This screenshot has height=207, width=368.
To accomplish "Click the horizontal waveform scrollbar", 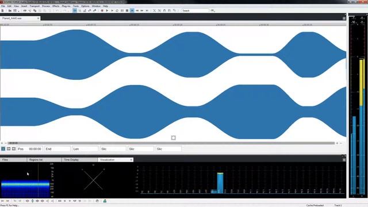I will tap(171, 143).
